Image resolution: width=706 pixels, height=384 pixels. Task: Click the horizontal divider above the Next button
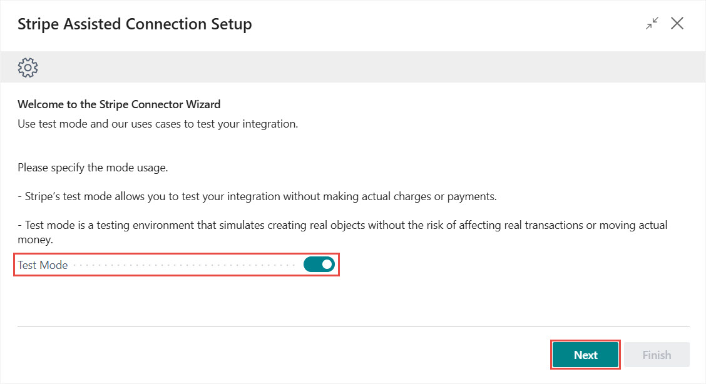(353, 326)
